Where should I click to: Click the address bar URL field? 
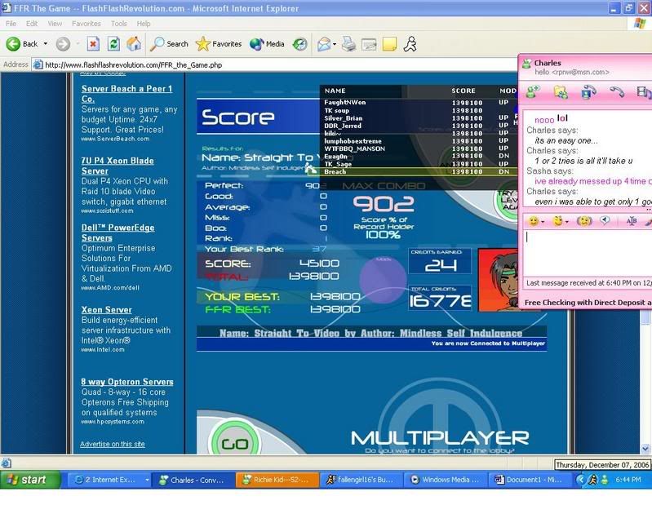click(274, 65)
